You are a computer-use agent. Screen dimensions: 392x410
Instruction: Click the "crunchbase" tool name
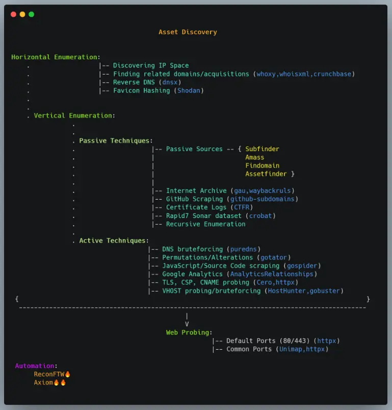(332, 74)
